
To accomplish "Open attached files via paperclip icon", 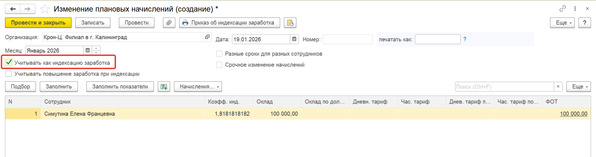I will pos(169,23).
